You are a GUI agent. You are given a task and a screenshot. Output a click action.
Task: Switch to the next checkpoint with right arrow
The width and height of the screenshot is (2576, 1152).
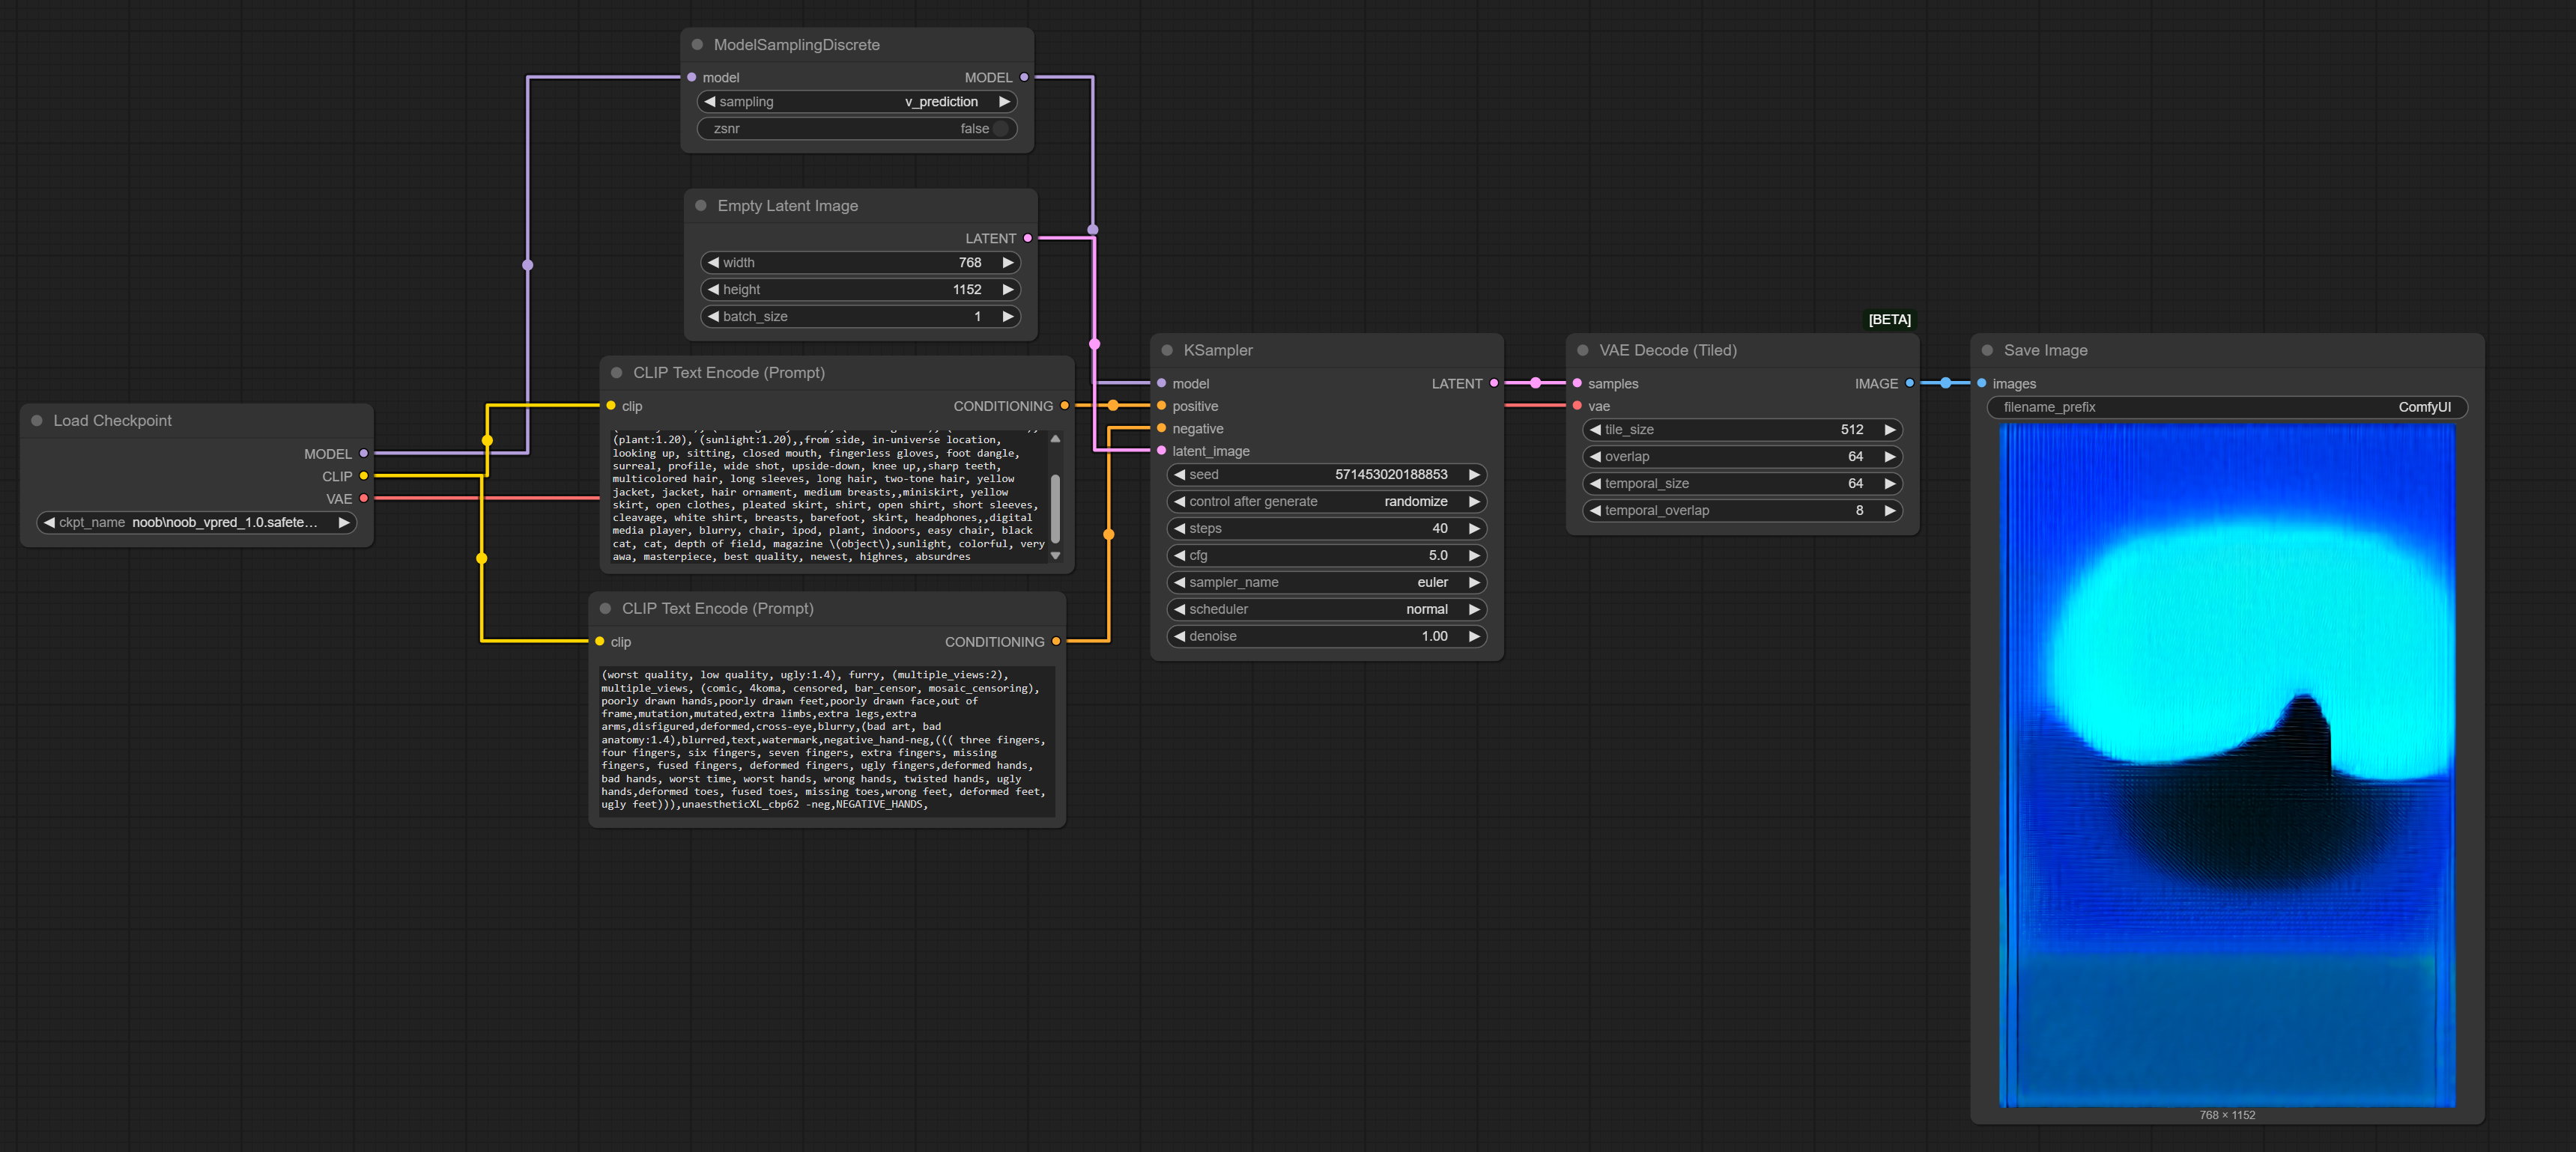coord(344,522)
